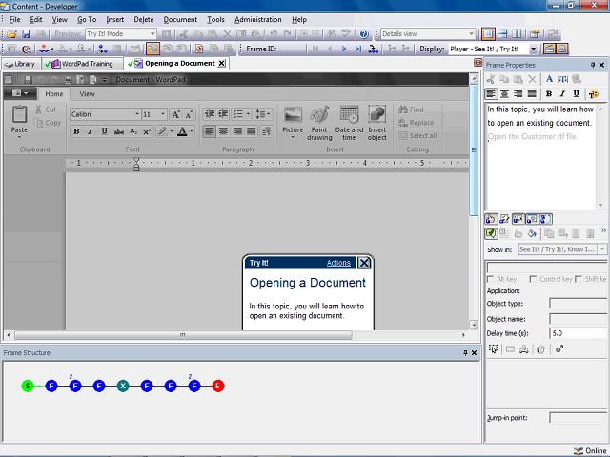
Task: Close the Try It! bubble
Action: [364, 263]
